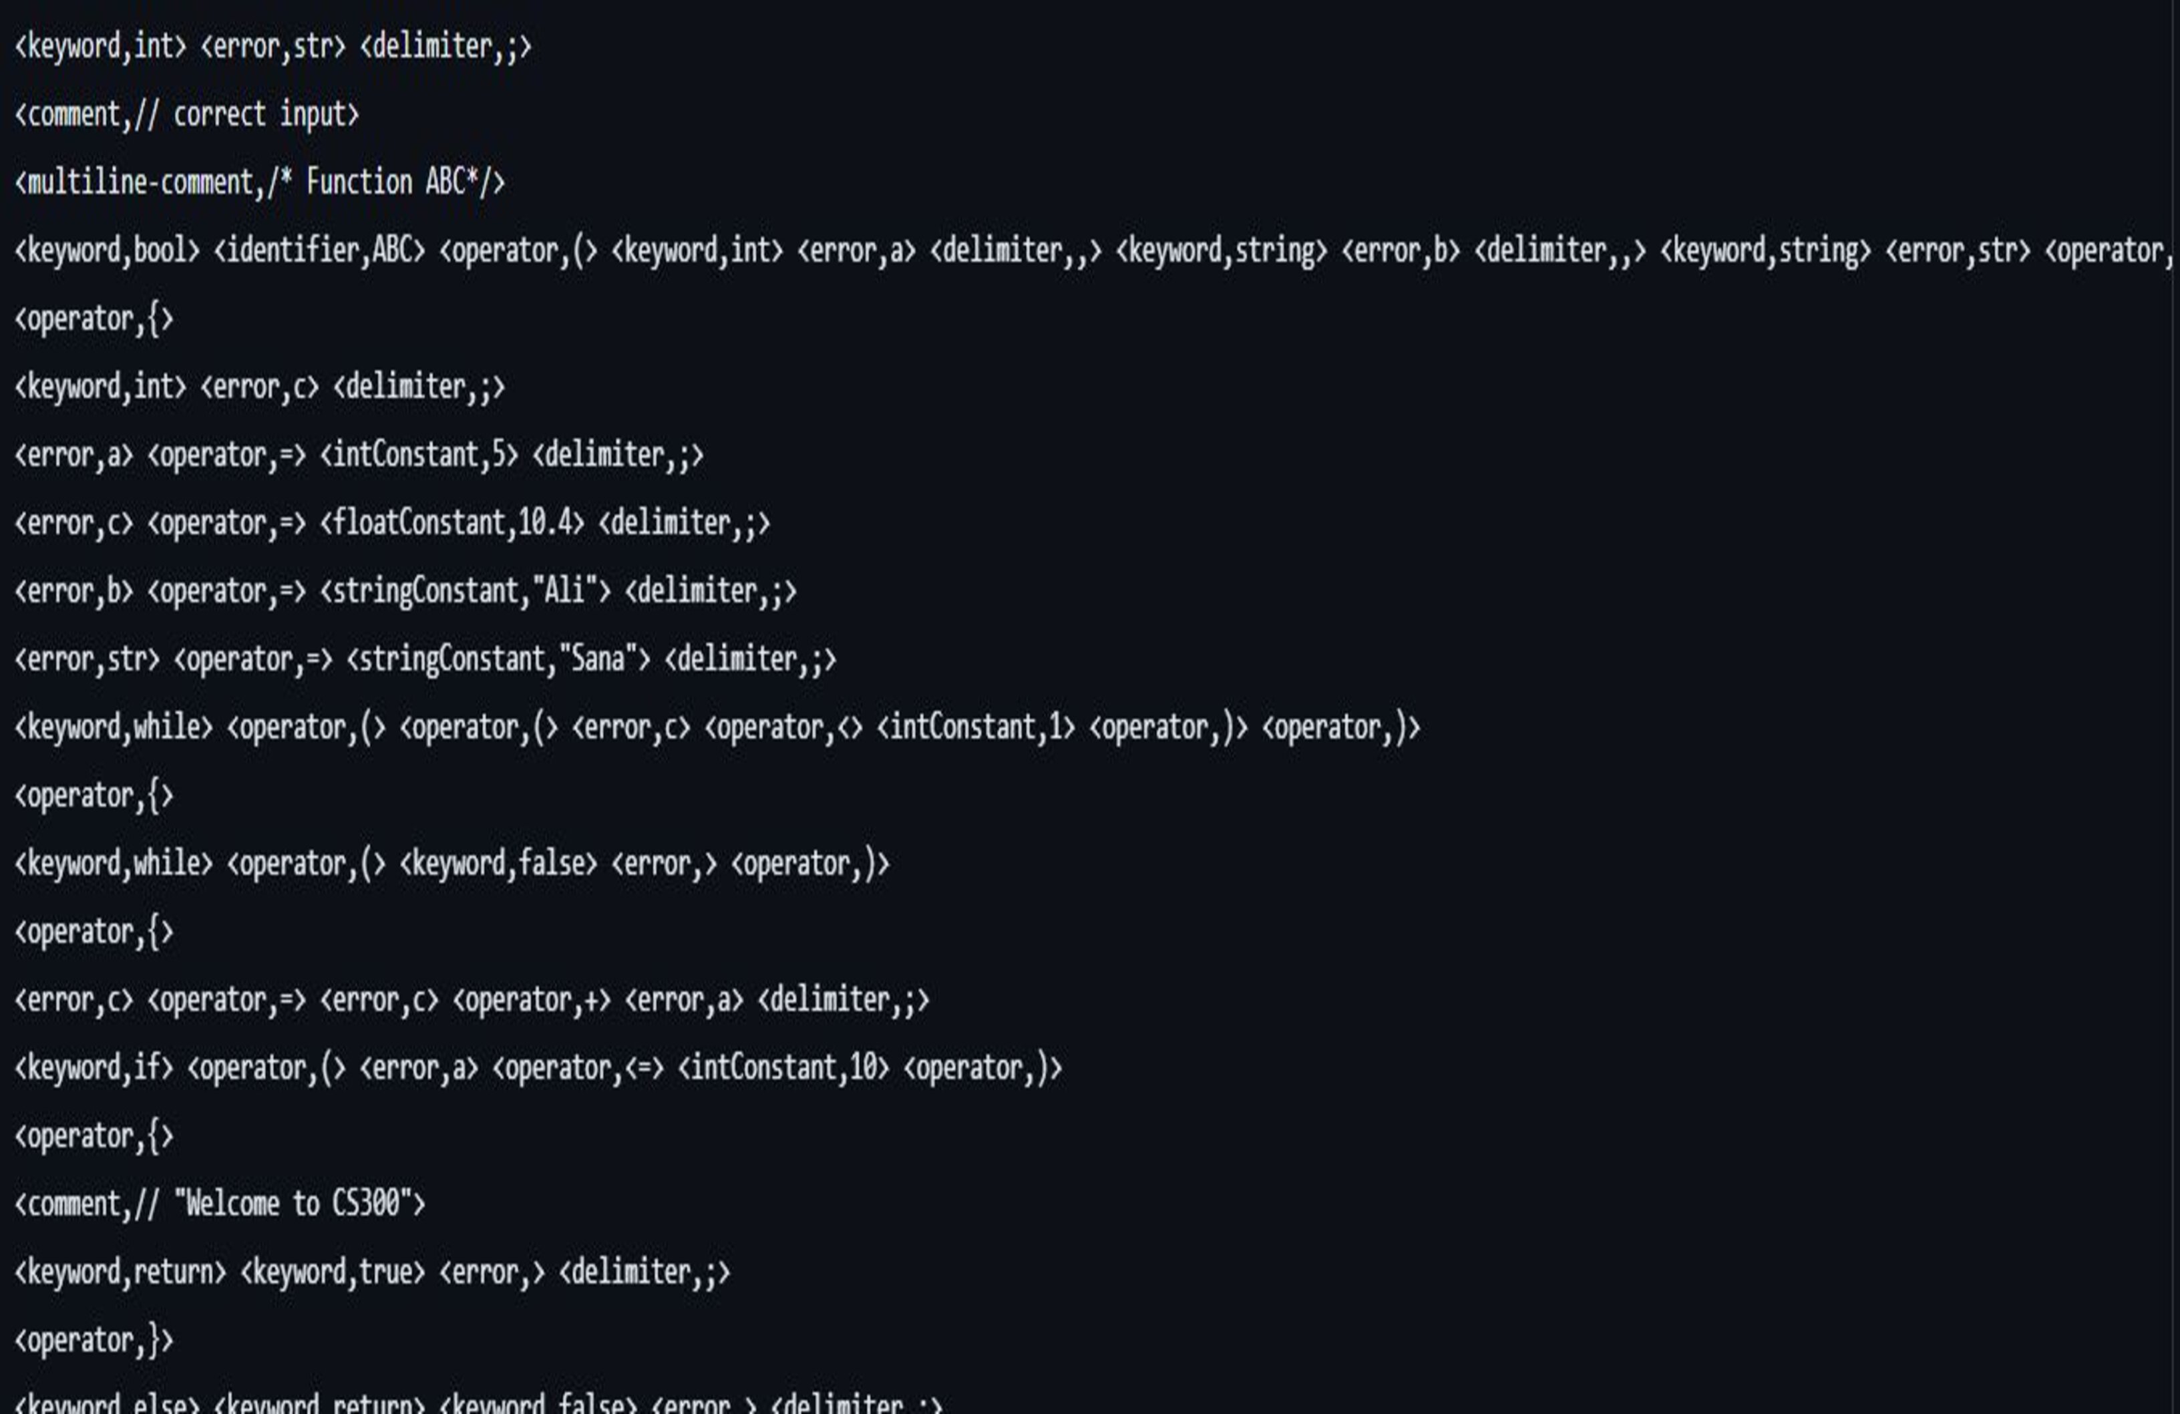Select the 'keyword,if' token

(x=94, y=1068)
